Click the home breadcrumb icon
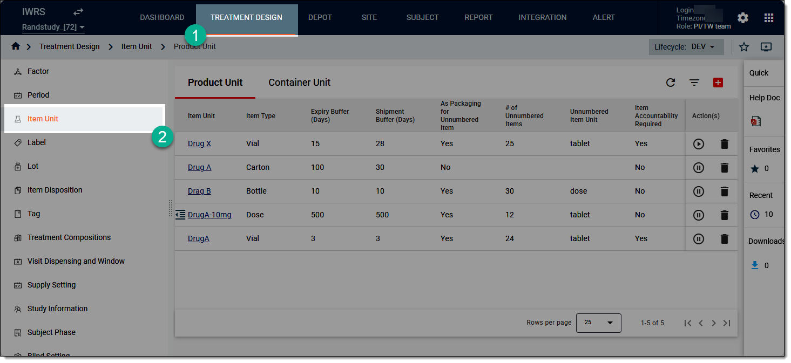791x363 pixels. pyautogui.click(x=16, y=46)
